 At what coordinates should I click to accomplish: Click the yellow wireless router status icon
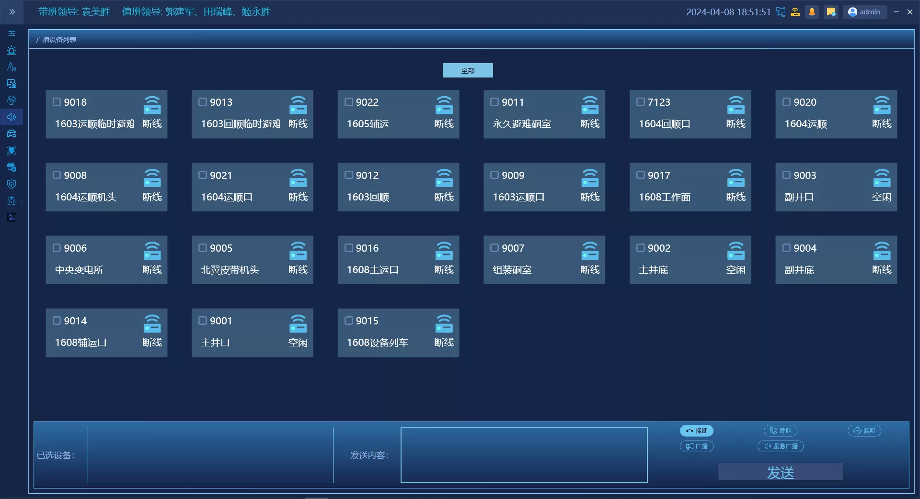pos(795,12)
